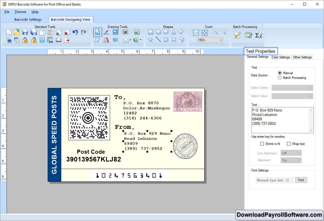
Task: Create a new blank label document
Action: pyautogui.click(x=9, y=32)
